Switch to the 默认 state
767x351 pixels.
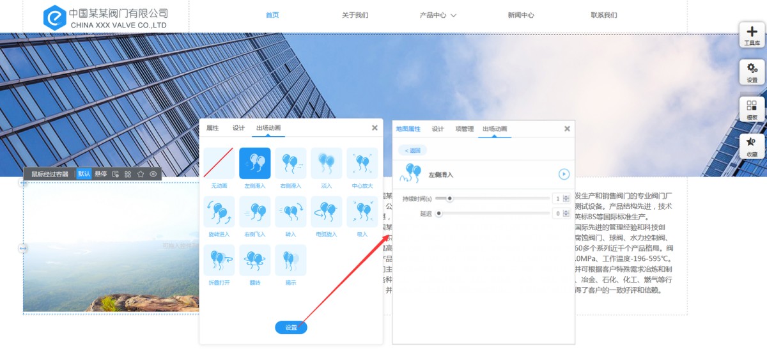[84, 174]
